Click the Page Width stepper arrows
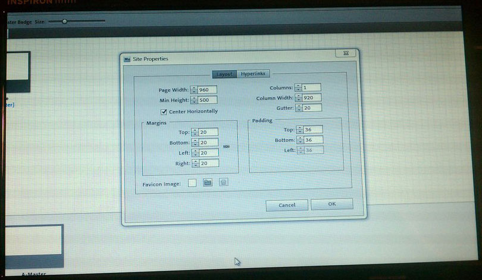The width and height of the screenshot is (482, 280). click(x=194, y=90)
